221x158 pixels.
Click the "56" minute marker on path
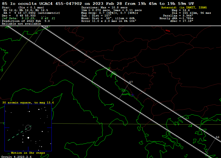[x=217, y=137]
